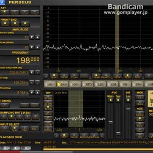Select AGC Slow setting
Image resolution: width=153 pixels, height=153 pixels.
click(x=140, y=131)
